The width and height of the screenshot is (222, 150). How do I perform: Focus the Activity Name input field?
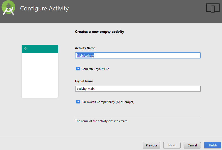(138, 55)
